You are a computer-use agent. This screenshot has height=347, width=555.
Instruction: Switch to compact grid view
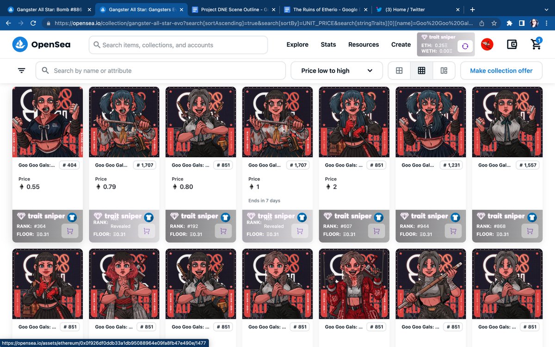tap(421, 71)
